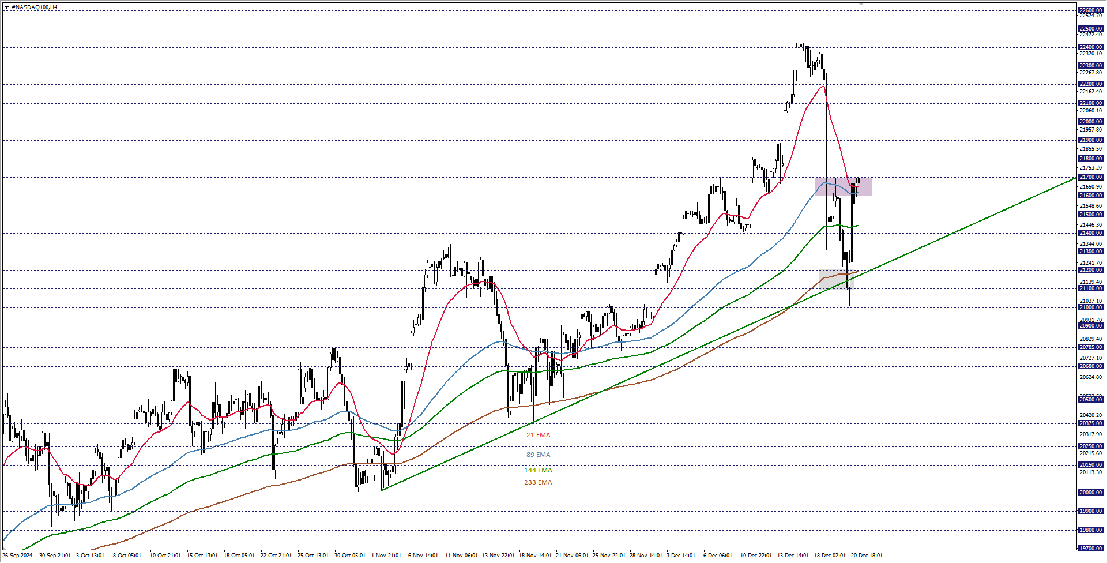
Task: Click the 21800.00 price level label
Action: pyautogui.click(x=1090, y=159)
